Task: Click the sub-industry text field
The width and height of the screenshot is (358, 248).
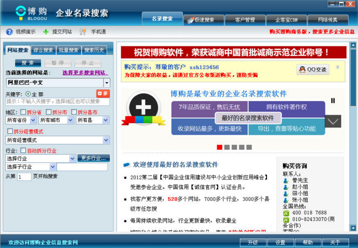Action: (82, 167)
